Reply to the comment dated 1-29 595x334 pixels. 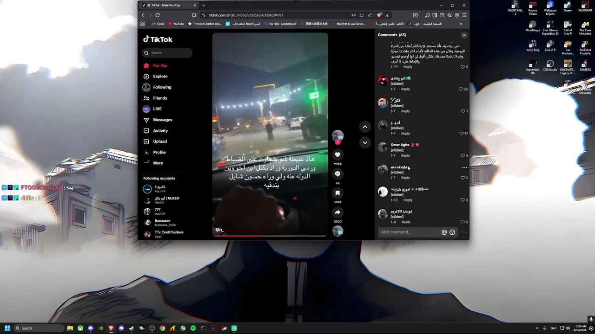(x=408, y=67)
